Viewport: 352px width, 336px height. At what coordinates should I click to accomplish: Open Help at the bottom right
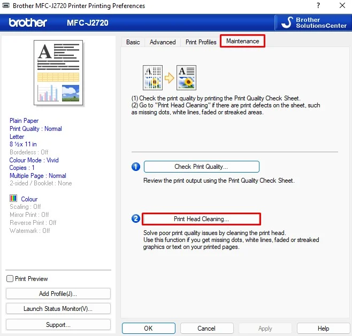click(324, 329)
